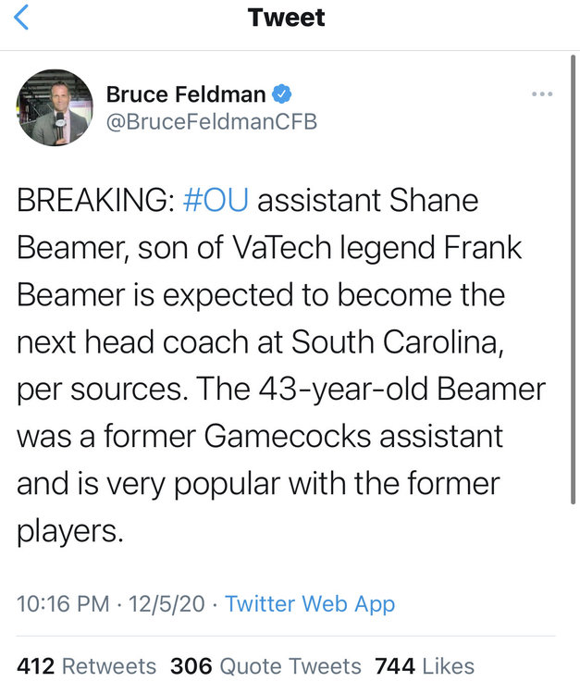Image resolution: width=580 pixels, height=694 pixels.
Task: See the 744 Likes list
Action: (424, 665)
